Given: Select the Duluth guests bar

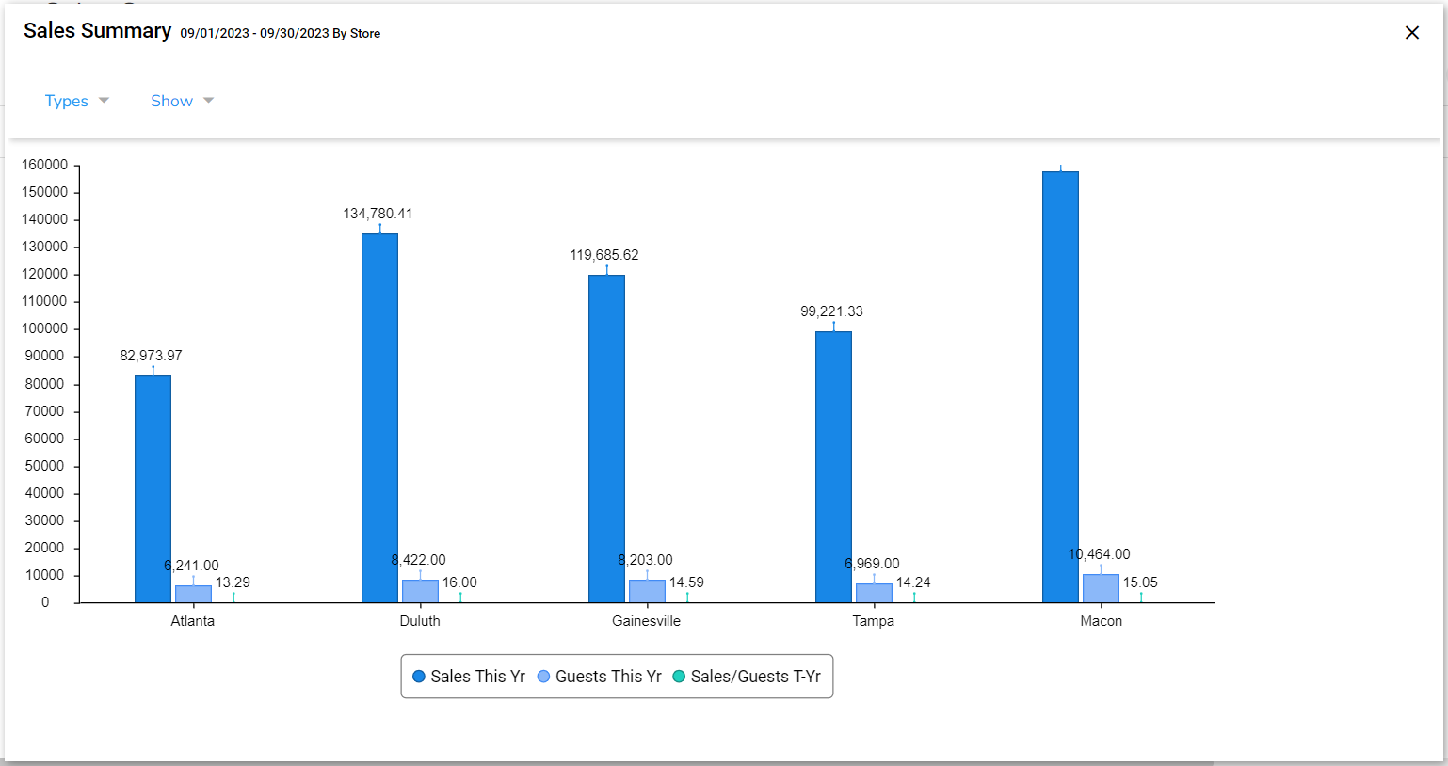Looking at the screenshot, I should tap(420, 591).
